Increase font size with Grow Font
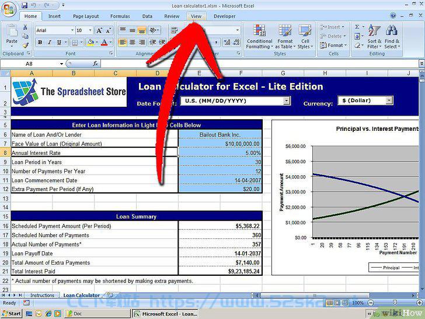Image resolution: width=425 pixels, height=319 pixels. click(x=99, y=30)
